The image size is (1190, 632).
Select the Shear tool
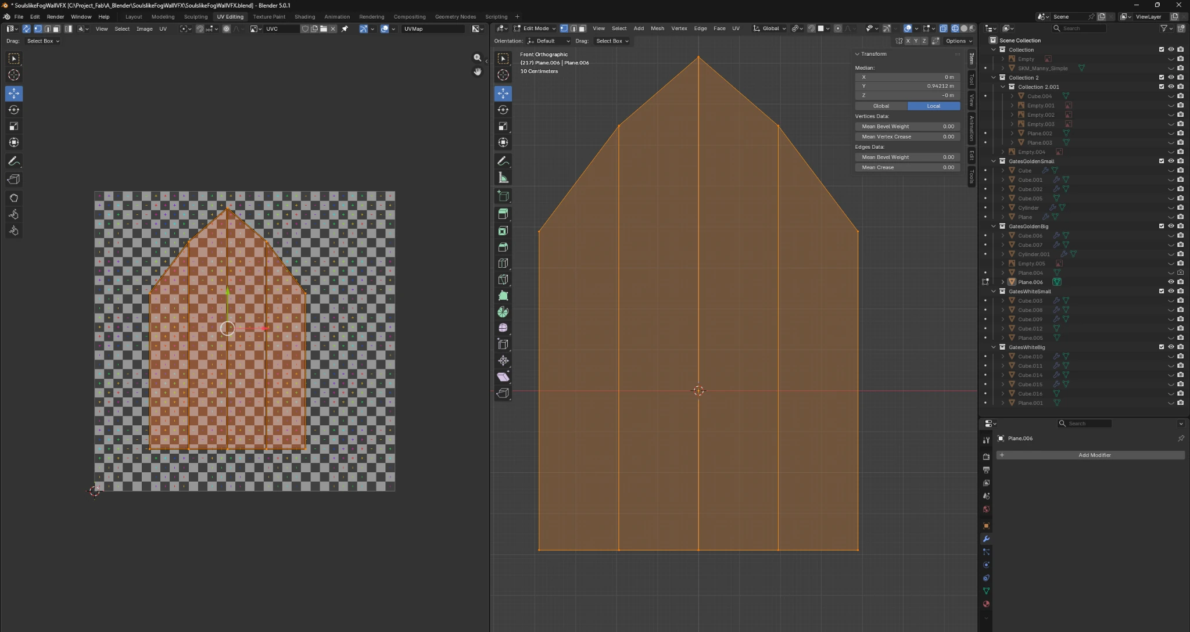503,377
